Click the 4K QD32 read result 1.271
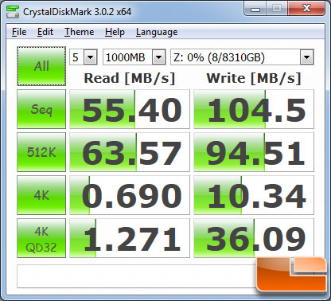The height and width of the screenshot is (301, 331). tap(130, 238)
